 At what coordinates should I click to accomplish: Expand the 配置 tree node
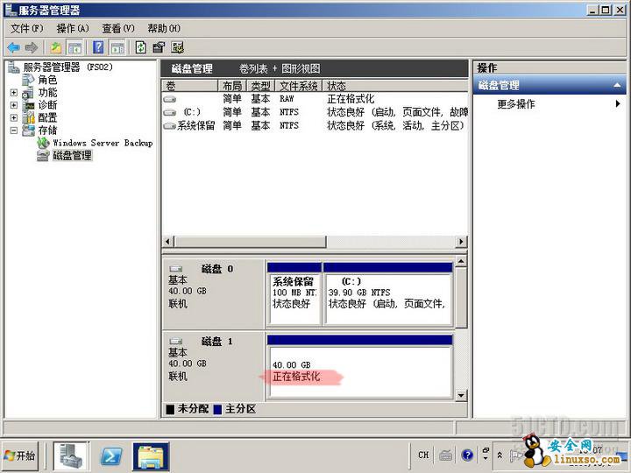14,118
